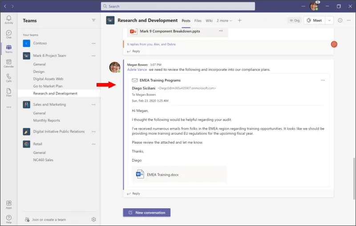Open the Files icon in left rail
The height and width of the screenshot is (226, 356).
(8, 92)
